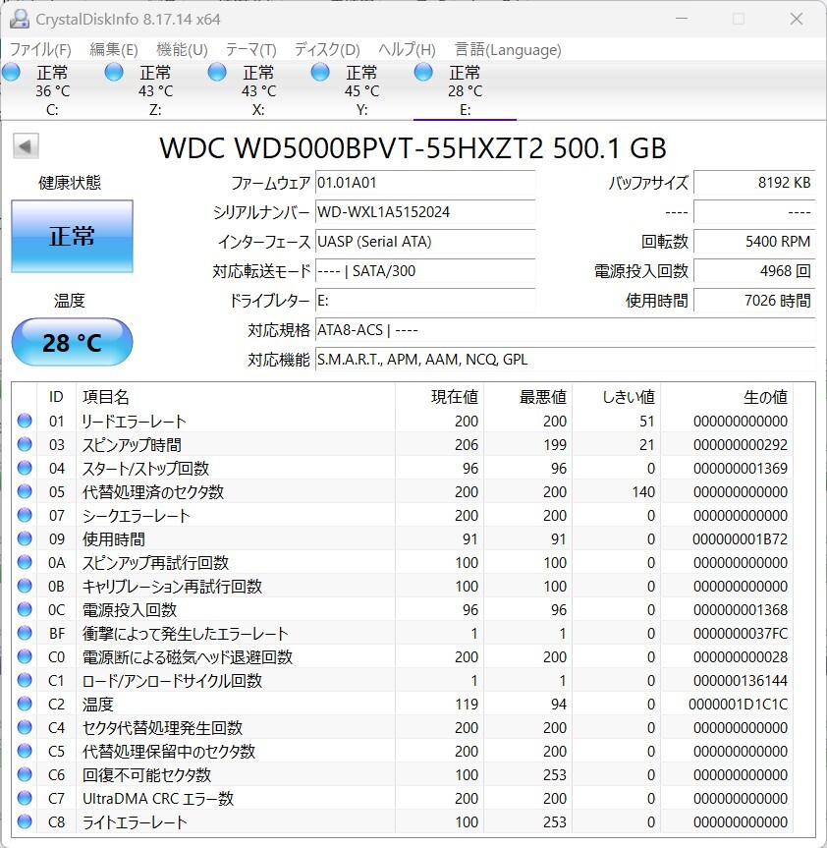The height and width of the screenshot is (848, 827).
Task: Click the power on hours 7026 時間
Action: click(754, 301)
